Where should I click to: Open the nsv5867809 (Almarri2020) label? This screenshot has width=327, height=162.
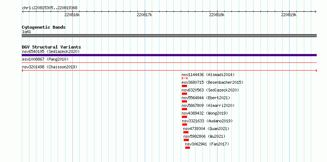coord(208,105)
